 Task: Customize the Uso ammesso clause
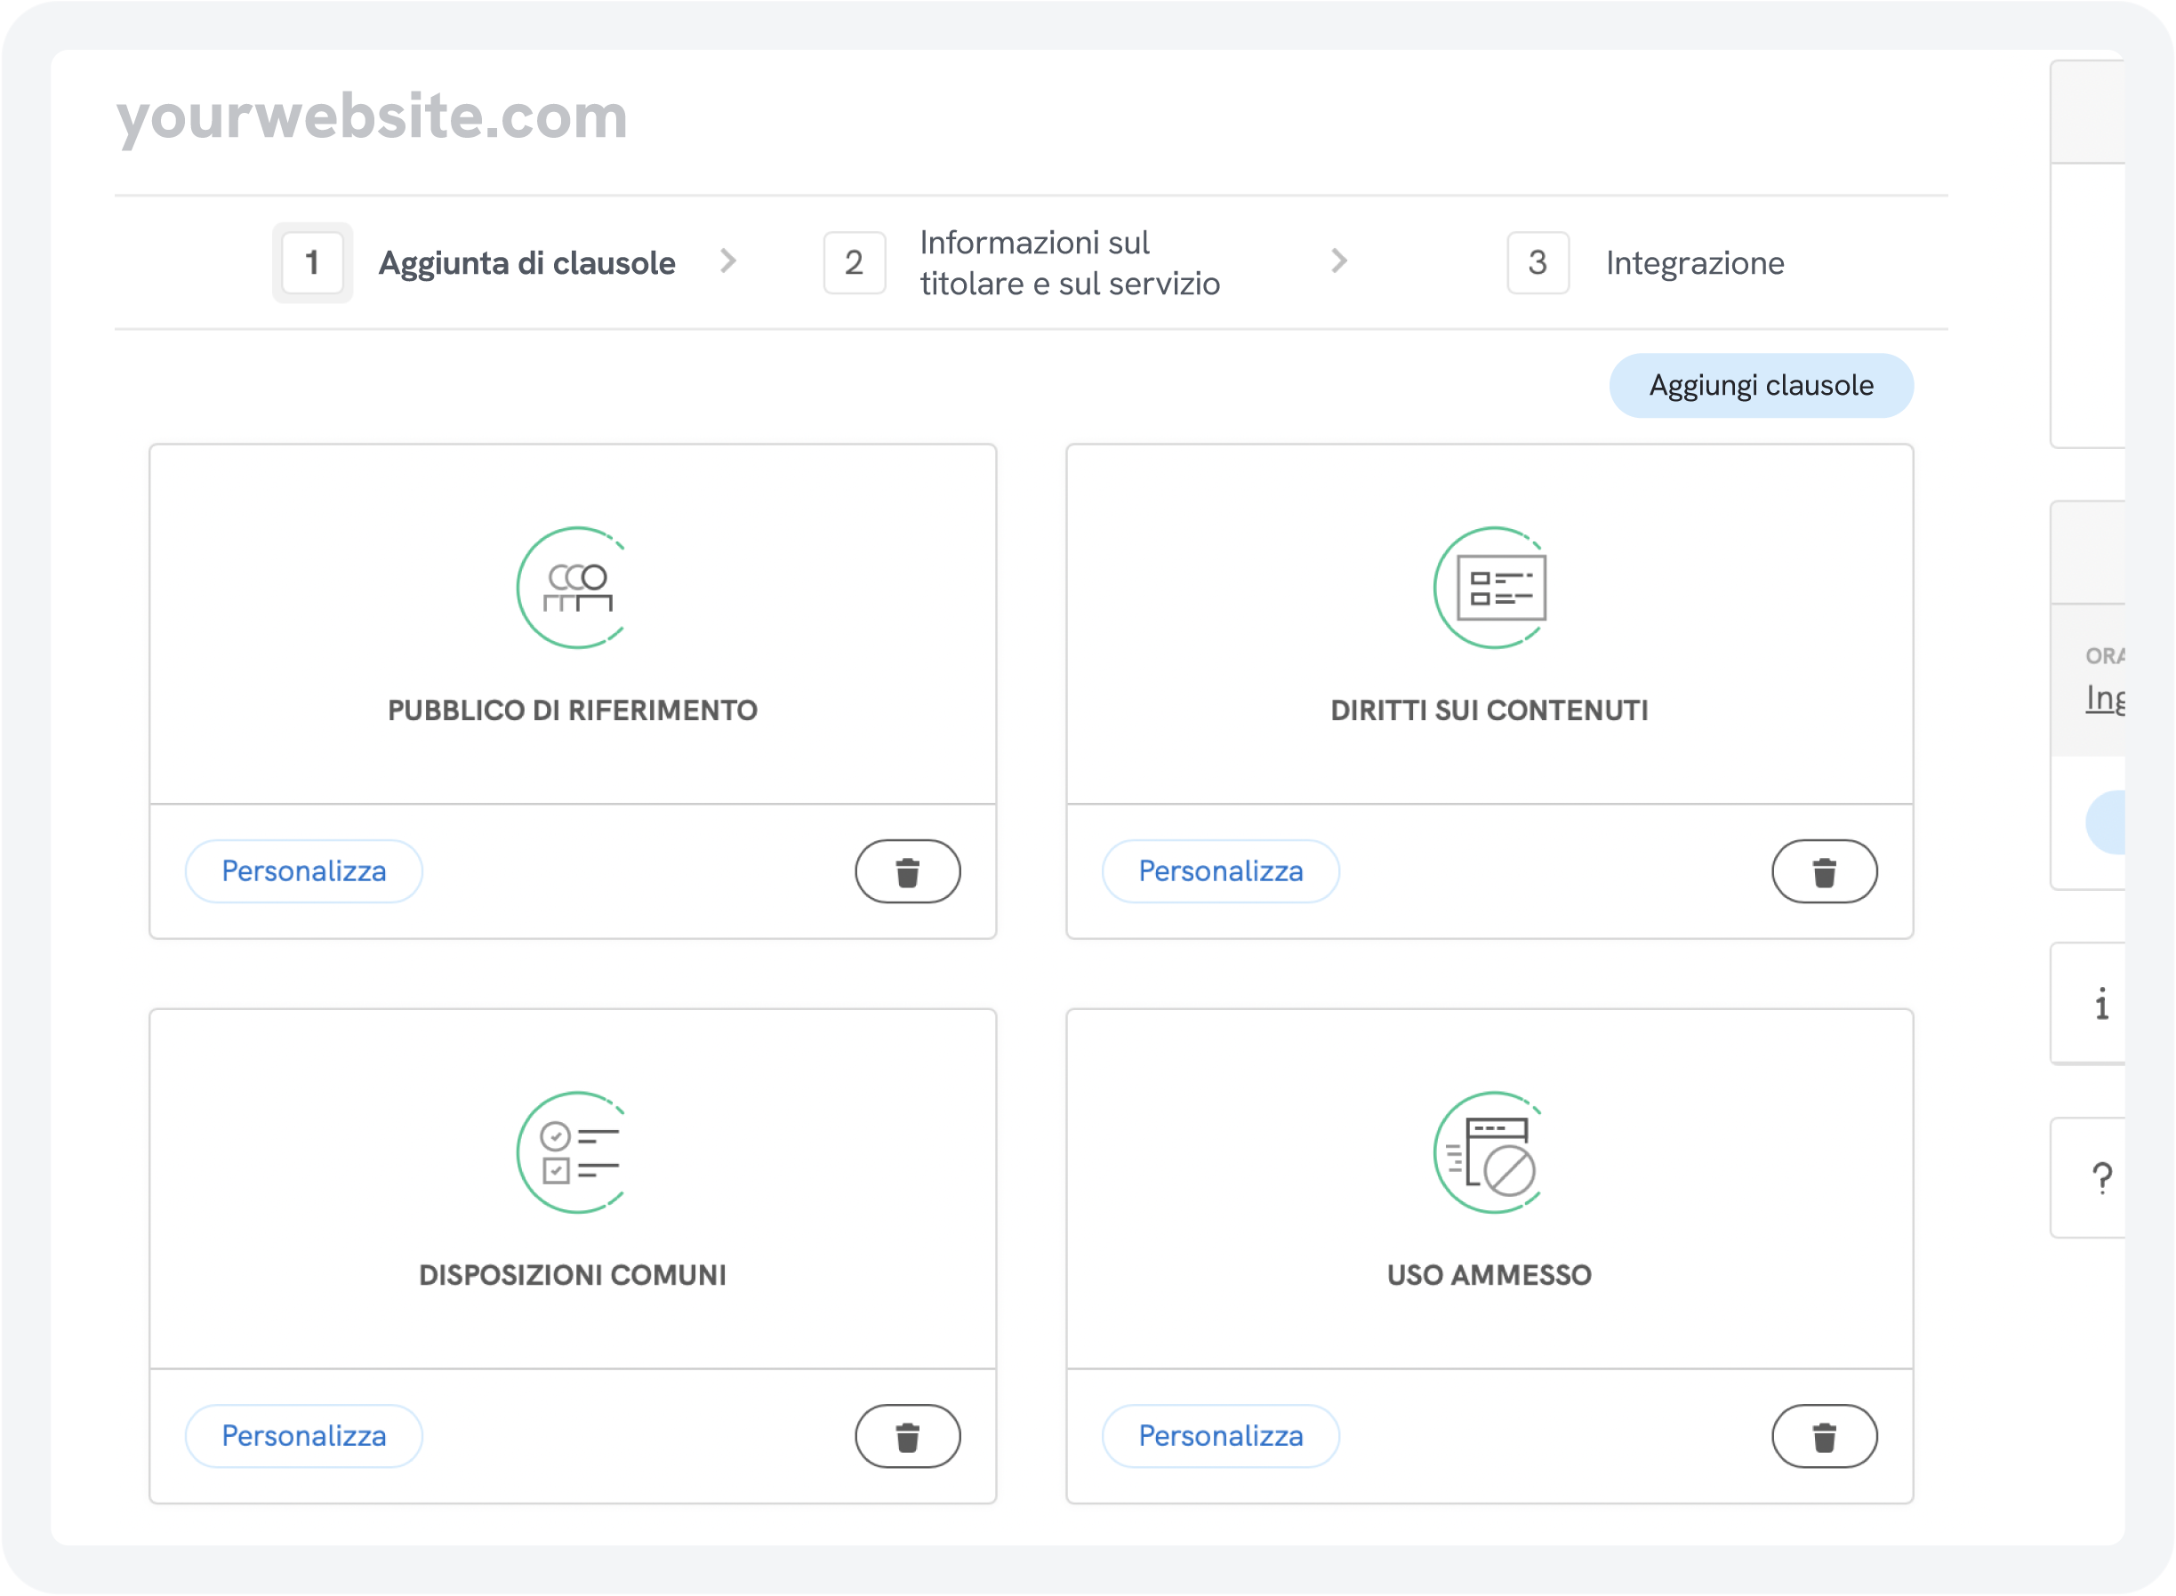pyautogui.click(x=1219, y=1436)
